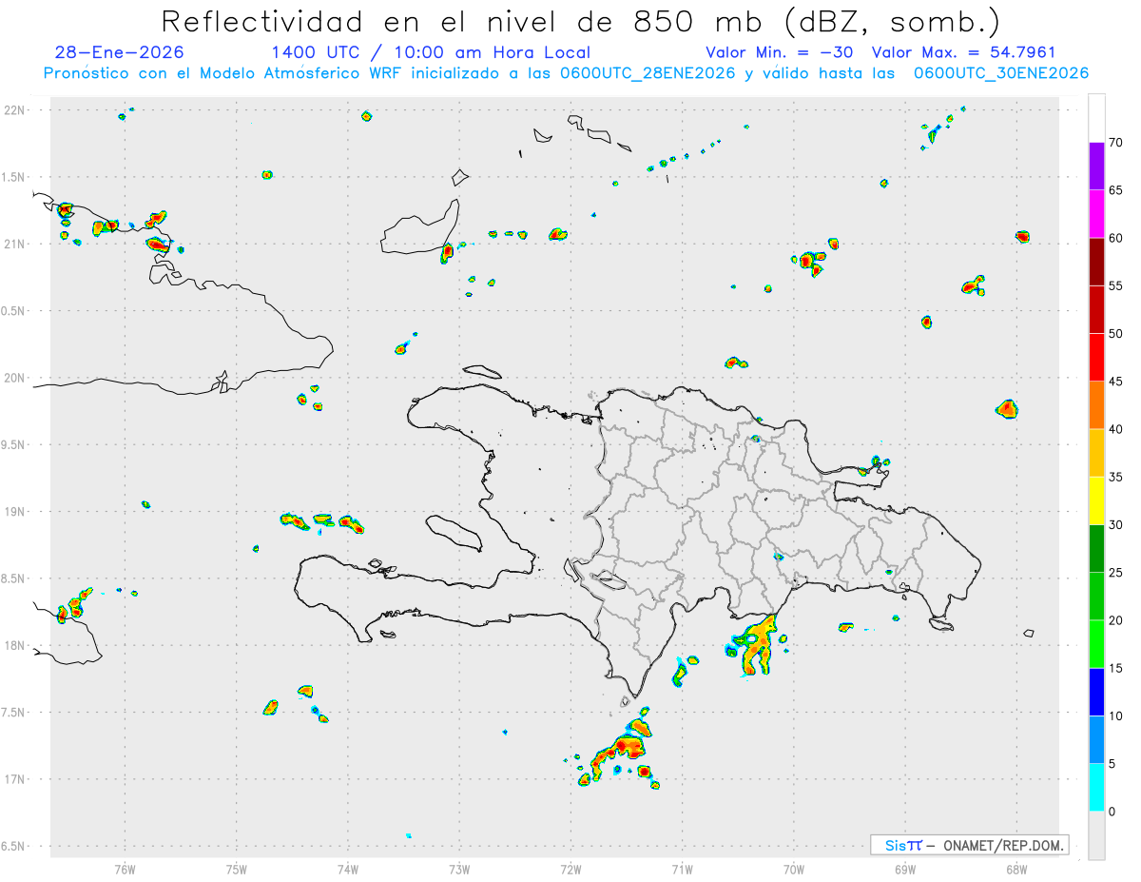
Task: Click the "76W" longitude label
Action: tap(125, 869)
